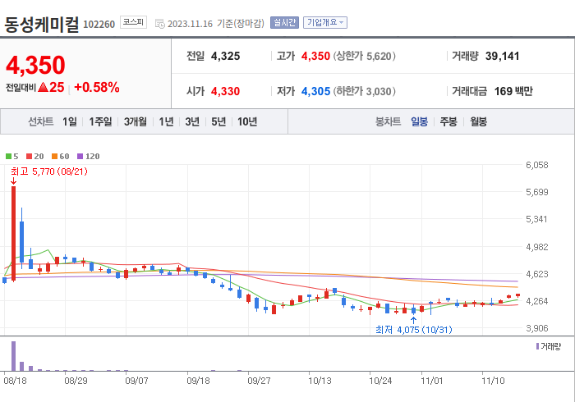Viewport: 575px width, 402px height.
Task: Select the 3개월 line chart tab
Action: tap(136, 121)
